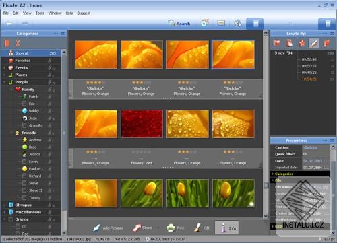Image resolution: width=337 pixels, height=243 pixels.
Task: Click the Jessica person icon
Action: 25,154
